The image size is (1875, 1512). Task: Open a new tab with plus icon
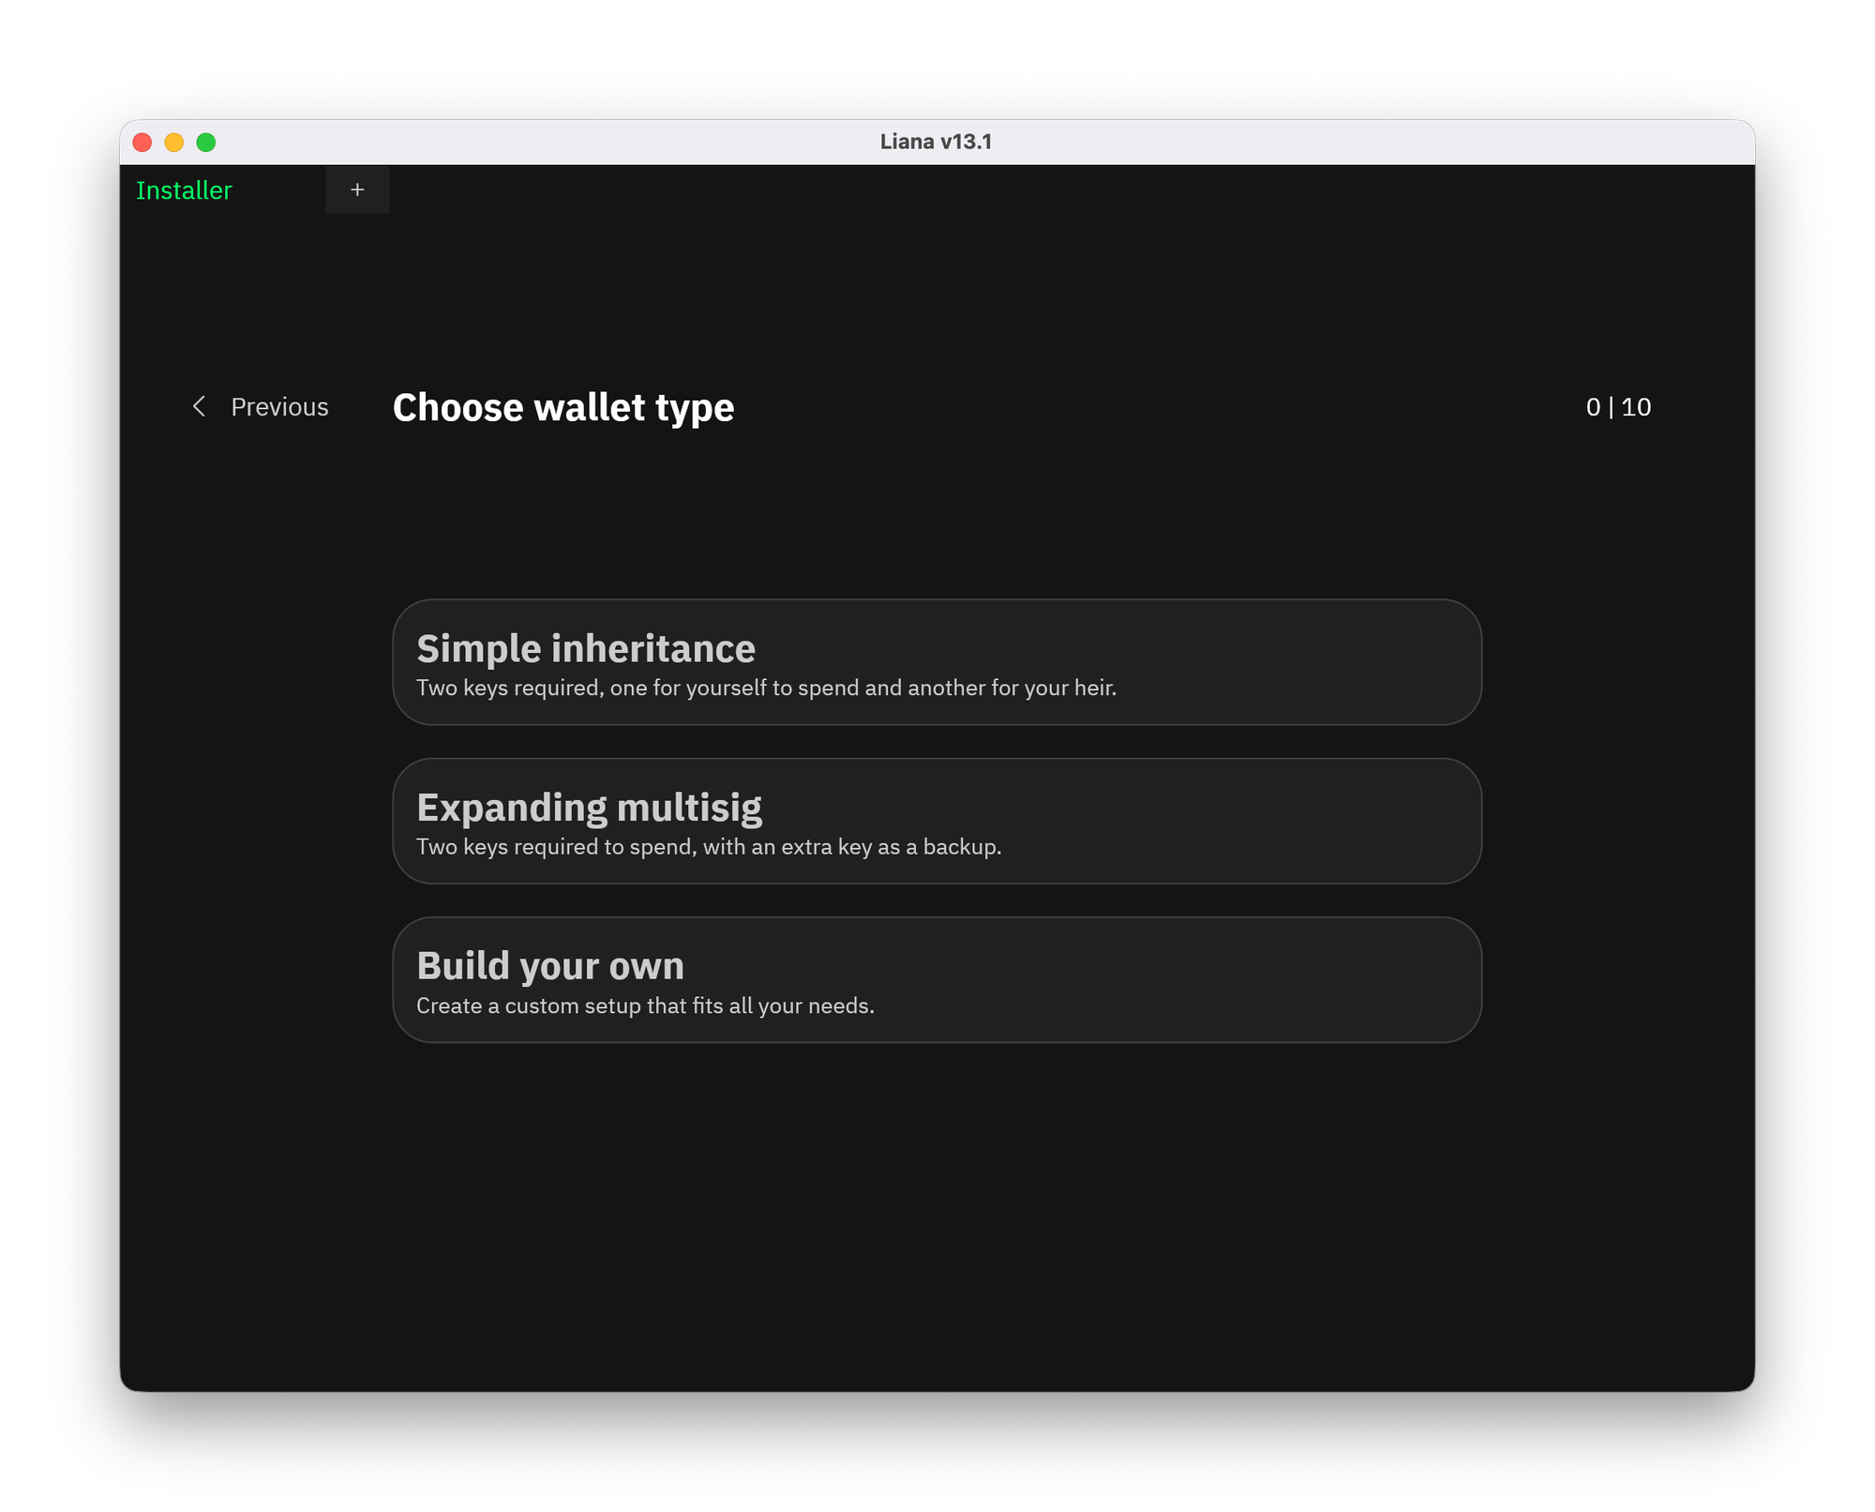click(x=357, y=190)
